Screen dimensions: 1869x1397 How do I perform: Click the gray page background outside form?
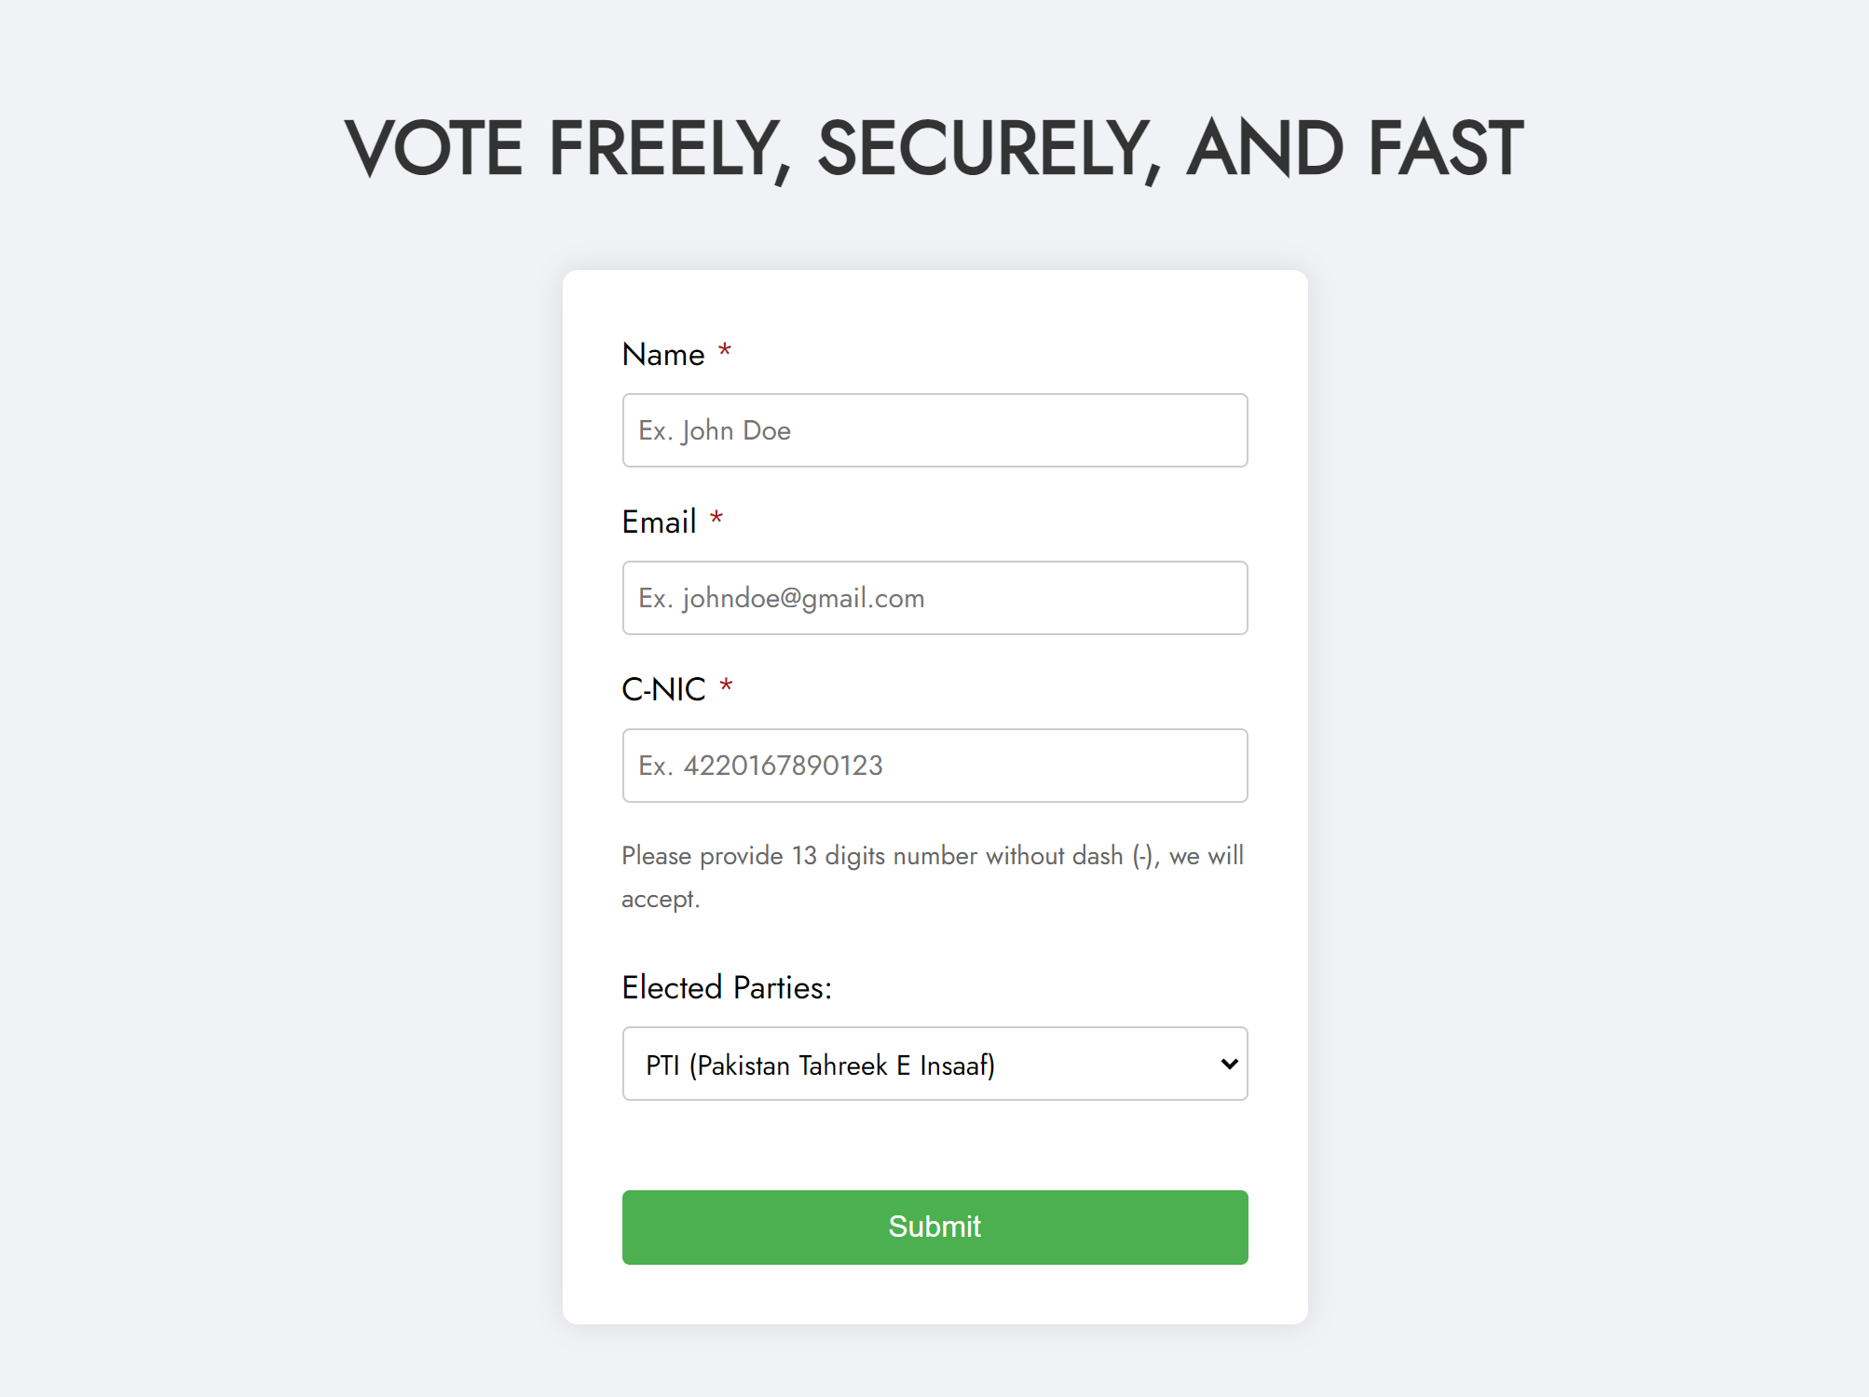(x=280, y=745)
